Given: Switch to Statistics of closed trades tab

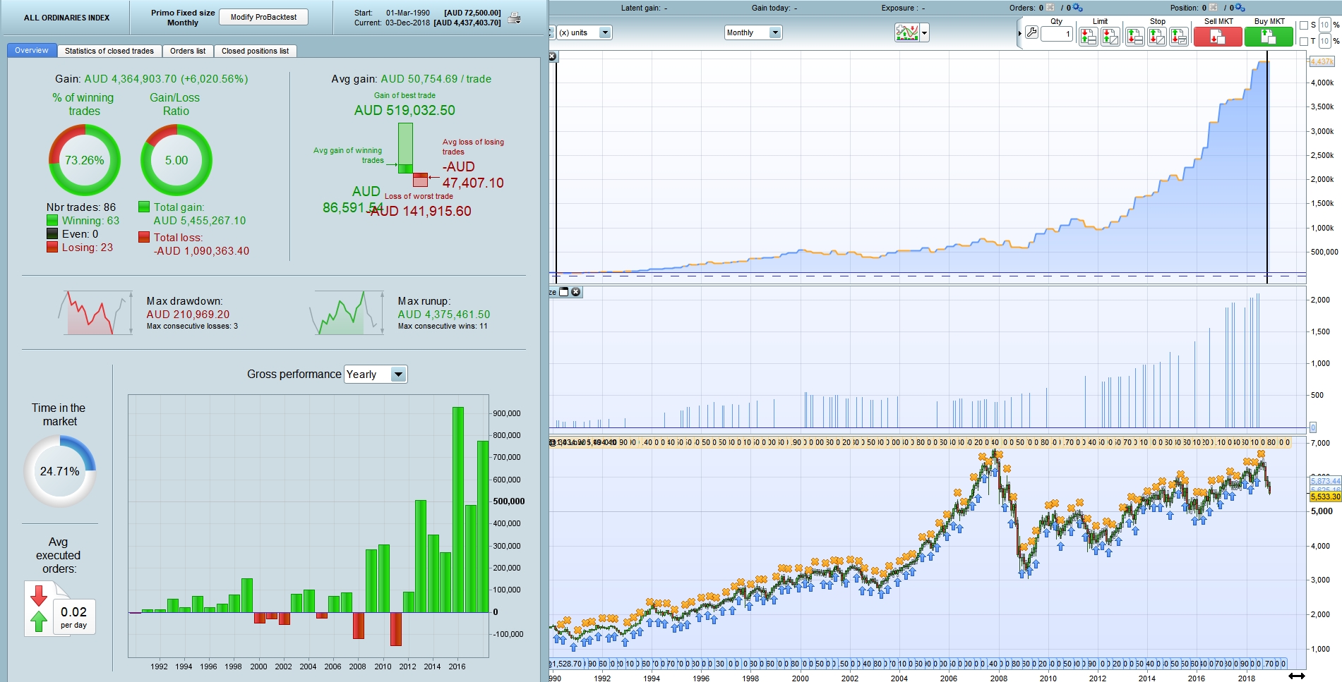Looking at the screenshot, I should [109, 51].
